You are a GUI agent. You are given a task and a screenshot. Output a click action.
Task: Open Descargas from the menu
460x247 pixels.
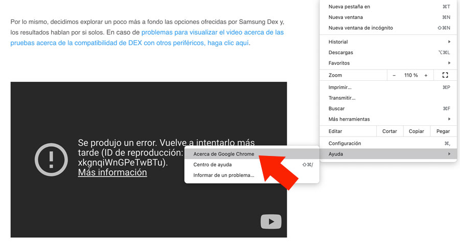[388, 52]
